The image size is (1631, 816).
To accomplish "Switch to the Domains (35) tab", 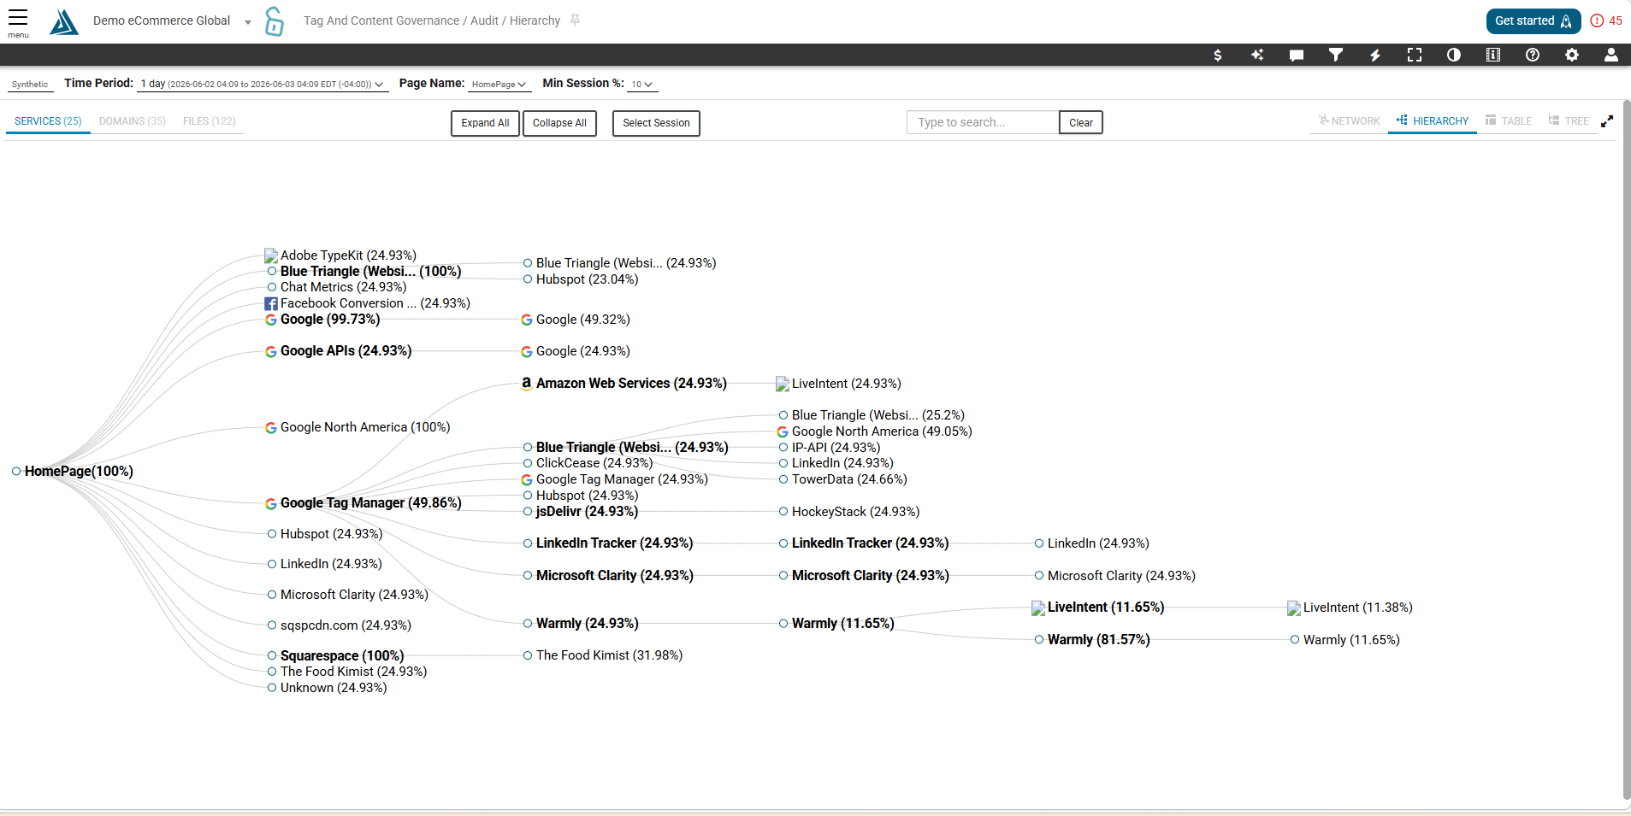I will point(133,121).
